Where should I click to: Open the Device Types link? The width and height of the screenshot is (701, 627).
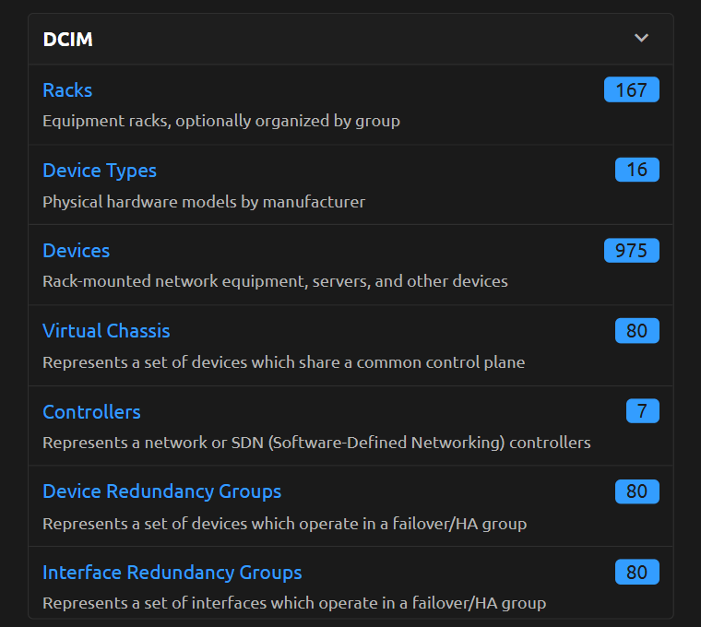coord(100,171)
